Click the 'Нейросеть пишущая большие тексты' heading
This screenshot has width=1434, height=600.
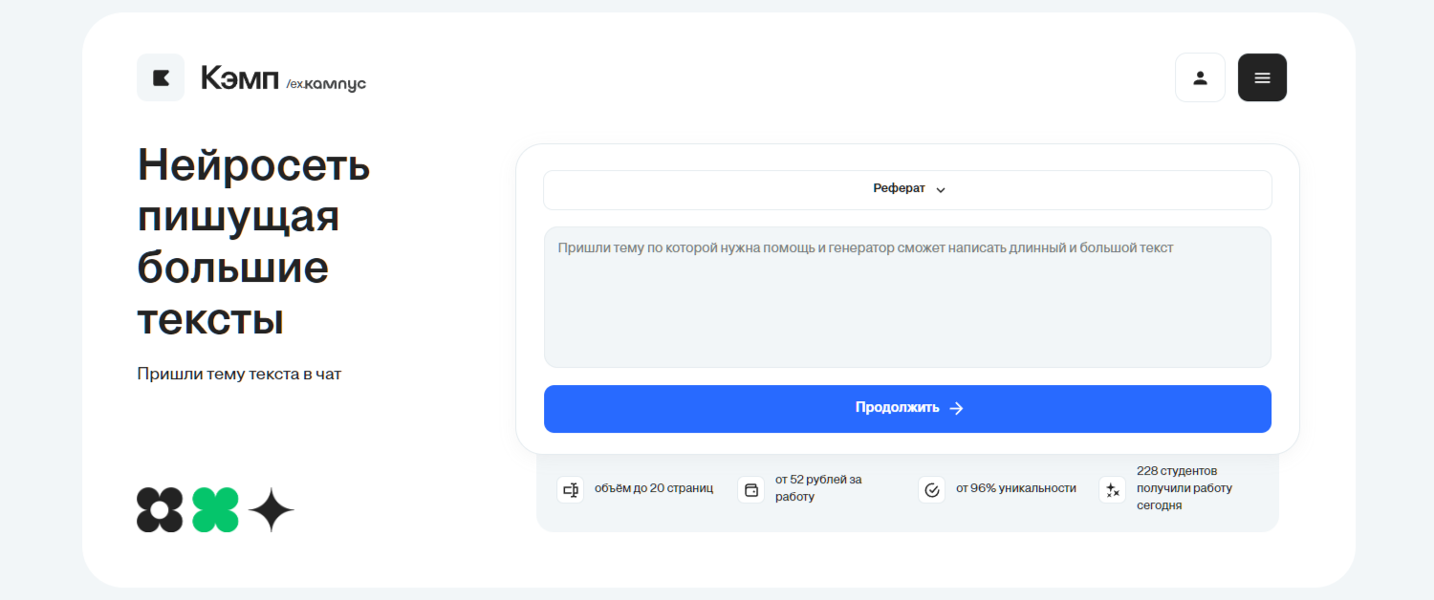253,243
